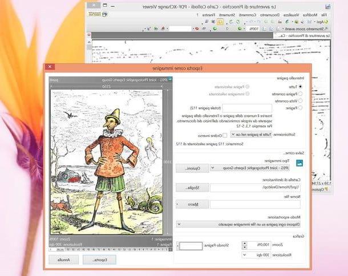Tick the Ordine inverso checkbox
Image resolution: width=348 pixels, height=276 pixels.
pyautogui.click(x=225, y=135)
